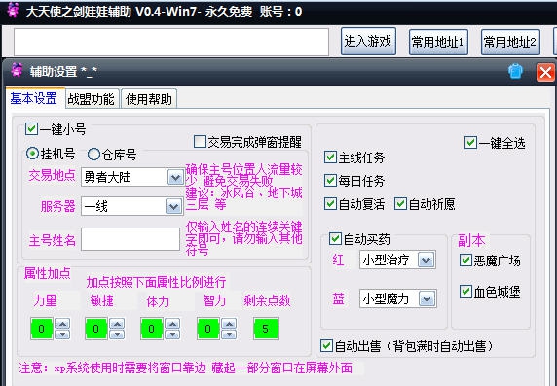Click the green 智力 value box
Image resolution: width=557 pixels, height=386 pixels.
(207, 329)
